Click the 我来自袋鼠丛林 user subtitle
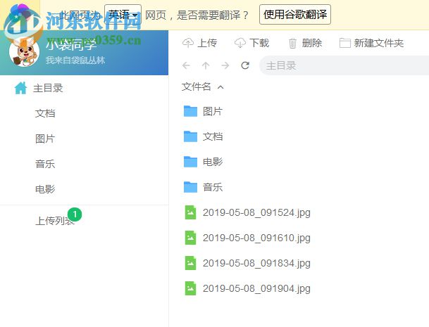 pyautogui.click(x=75, y=60)
